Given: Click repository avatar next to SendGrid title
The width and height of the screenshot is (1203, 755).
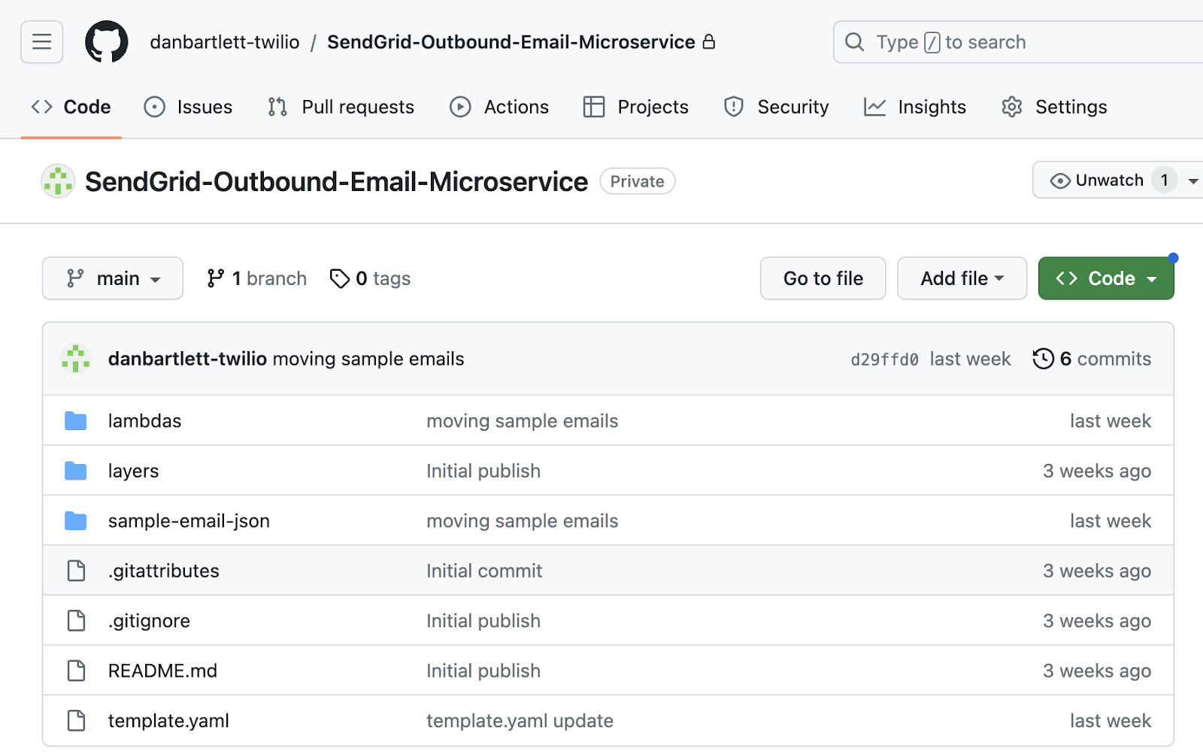Looking at the screenshot, I should tap(58, 181).
